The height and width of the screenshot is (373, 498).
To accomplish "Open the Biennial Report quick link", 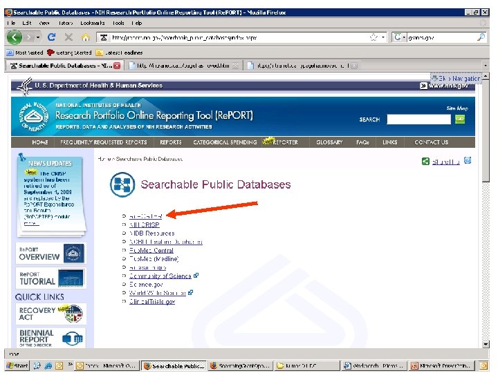I will [x=50, y=338].
